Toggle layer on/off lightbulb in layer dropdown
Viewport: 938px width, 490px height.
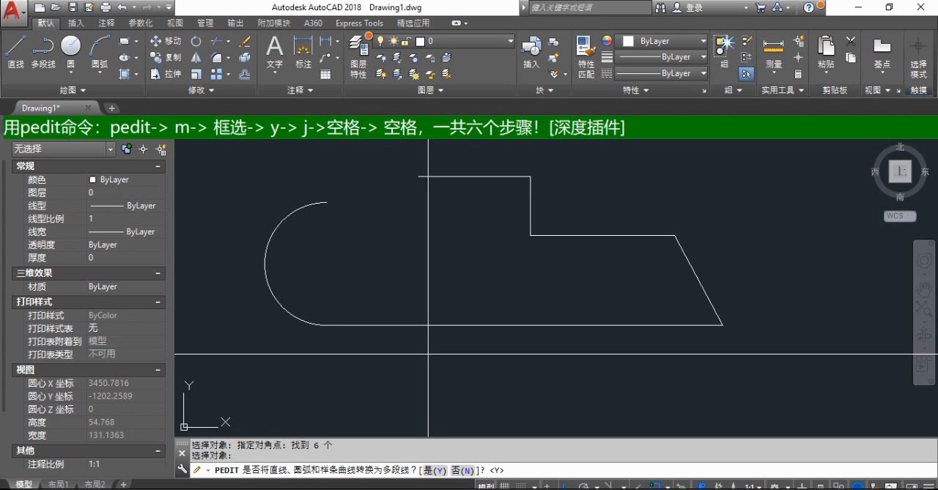[x=380, y=41]
